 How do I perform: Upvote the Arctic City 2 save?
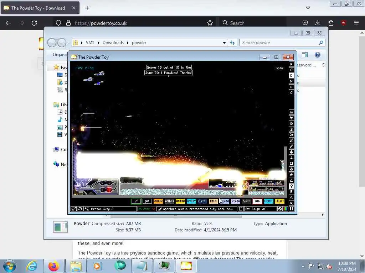coord(144,209)
